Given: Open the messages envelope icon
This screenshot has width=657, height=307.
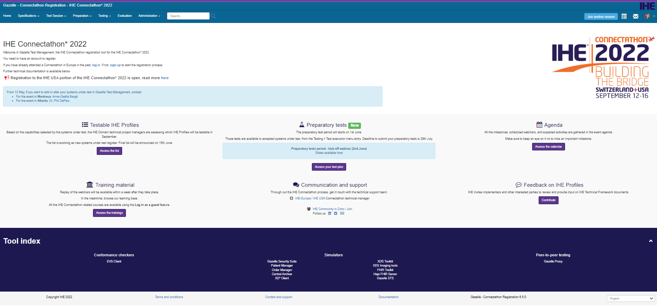Looking at the screenshot, I should 635,16.
